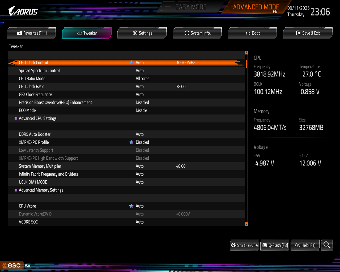This screenshot has width=340, height=272.
Task: Open Spread Spectrum Control Auto value
Action: pos(140,71)
